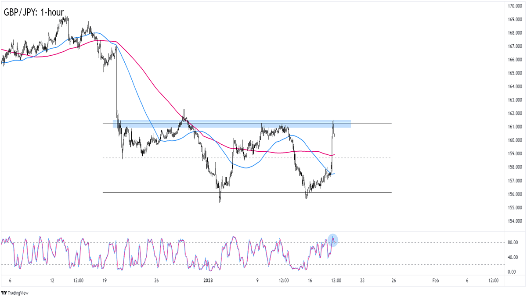Click the 160.000 price axis label
This screenshot has width=527, height=296.
tap(514, 140)
